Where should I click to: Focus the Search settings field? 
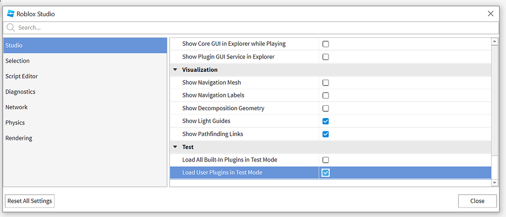247,28
